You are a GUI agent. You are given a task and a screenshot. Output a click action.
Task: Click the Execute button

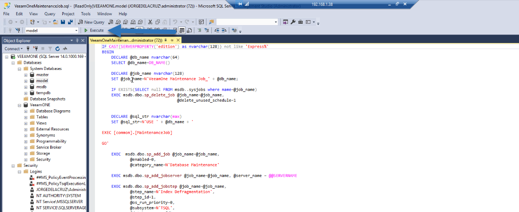pos(94,30)
